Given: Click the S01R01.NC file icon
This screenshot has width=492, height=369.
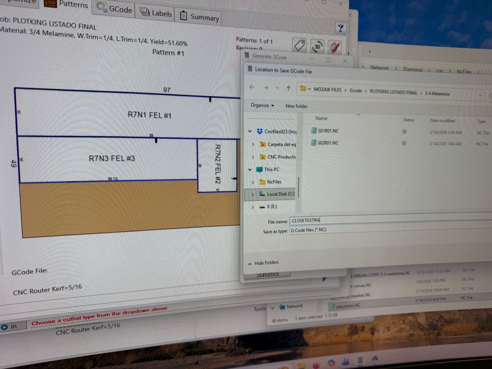Looking at the screenshot, I should [x=314, y=130].
